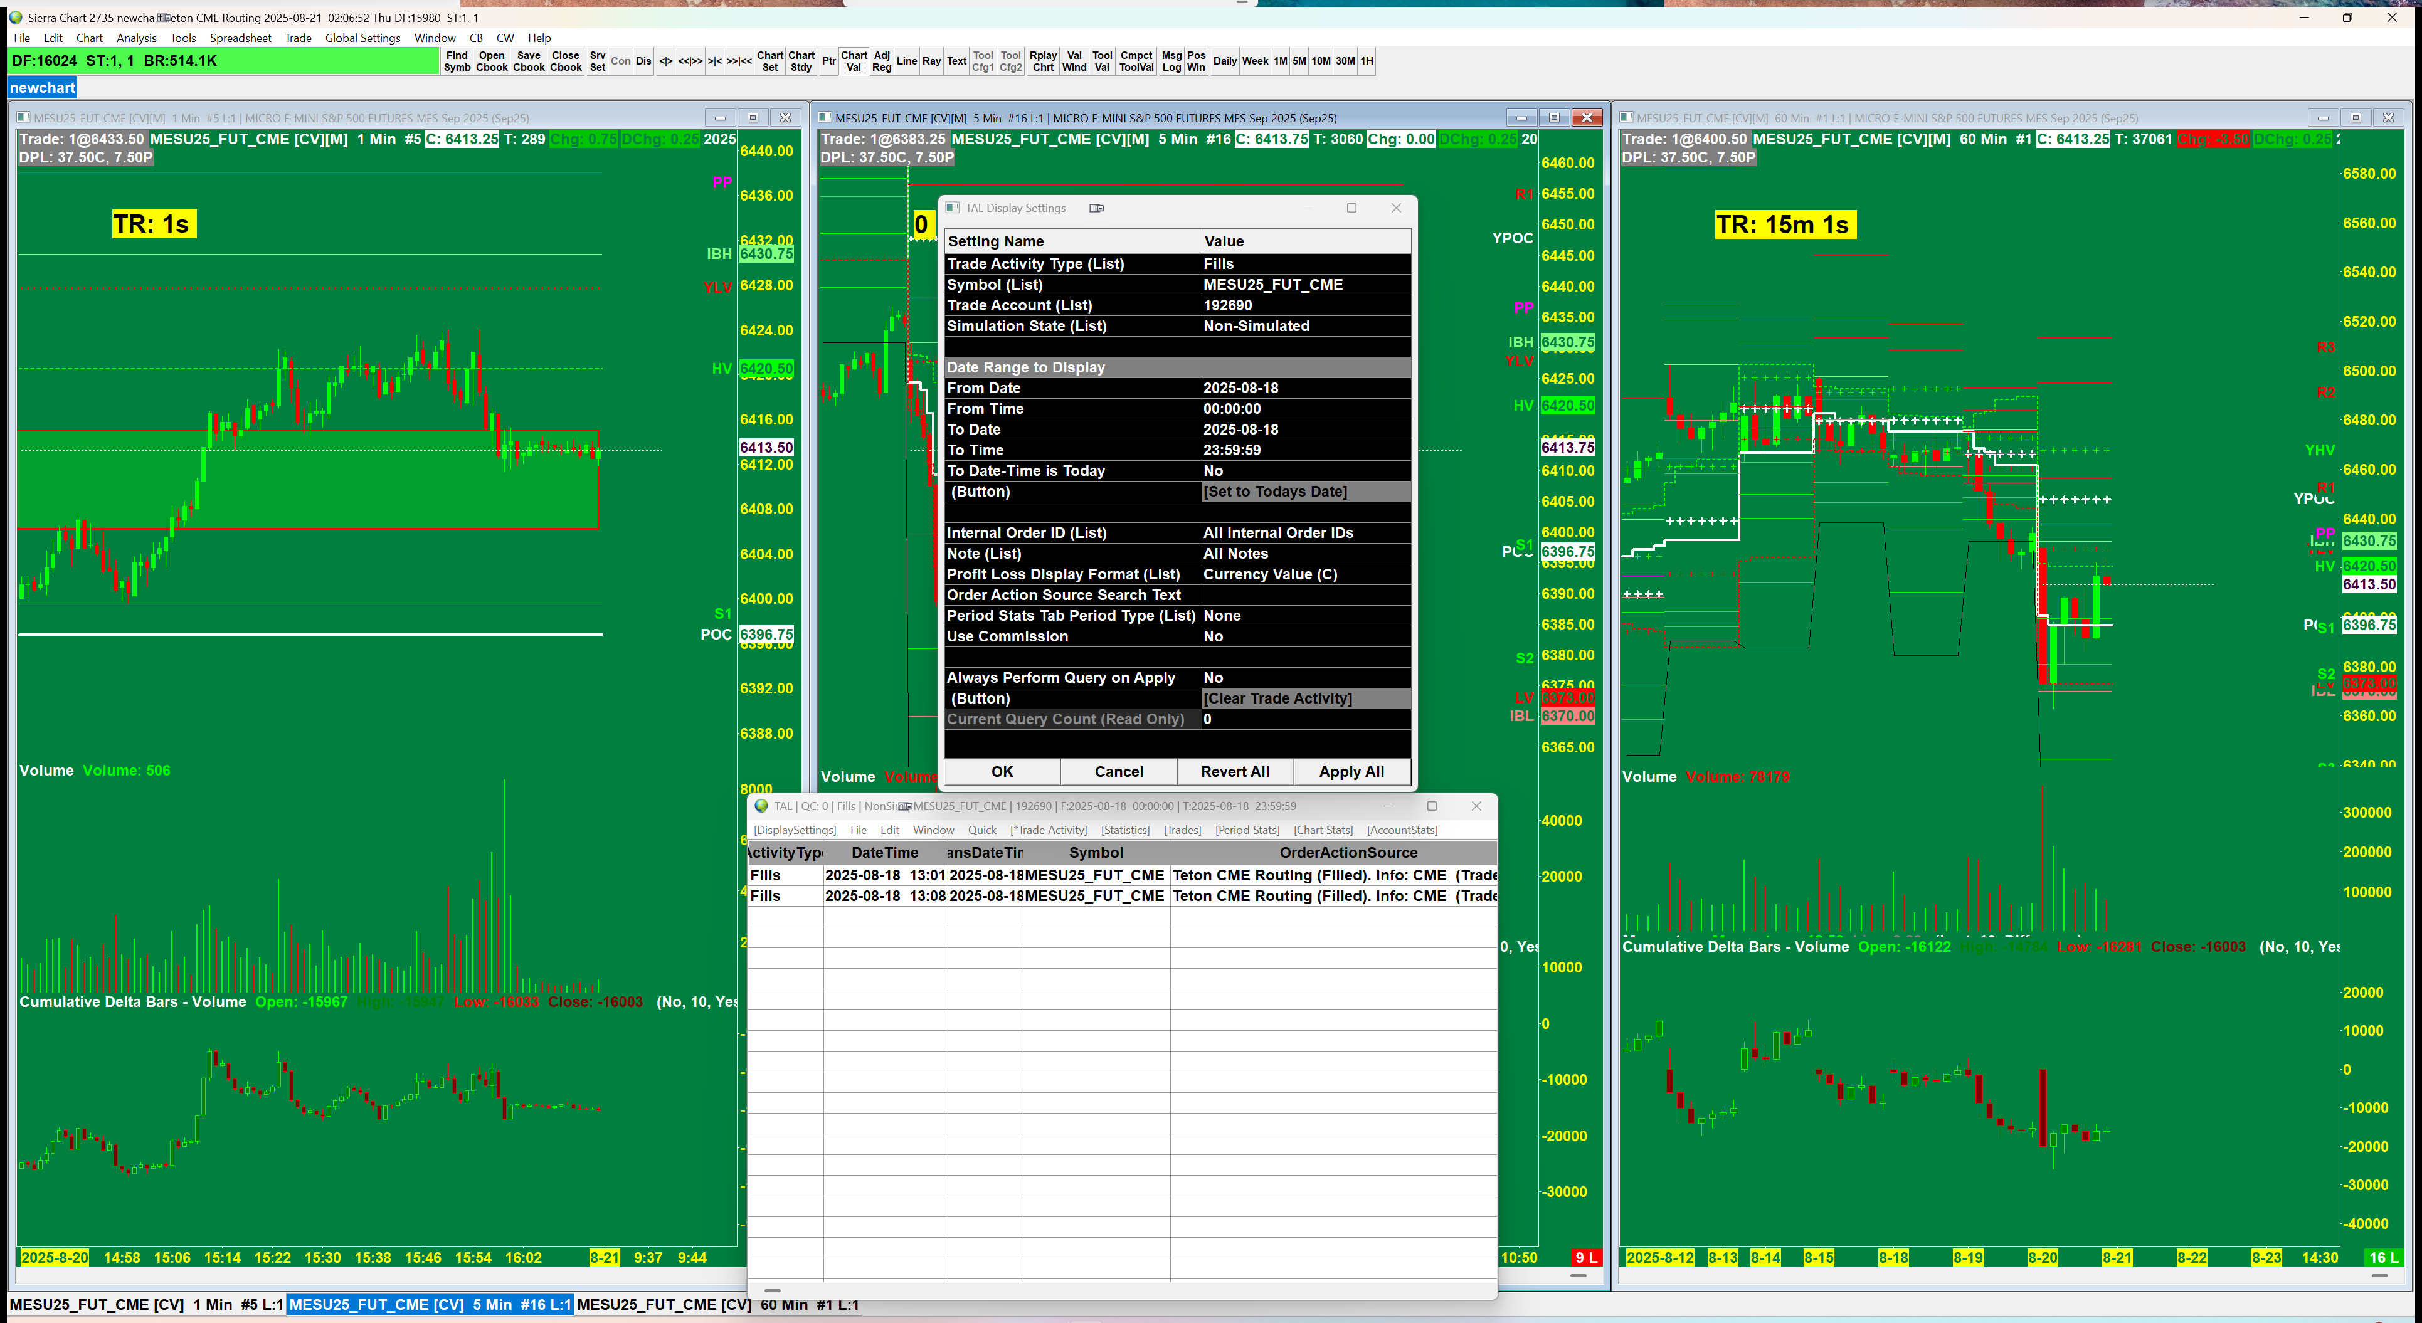Screen dimensions: 2422x1323
Task: Select the Fills row dated 13:08
Action: 1122,896
